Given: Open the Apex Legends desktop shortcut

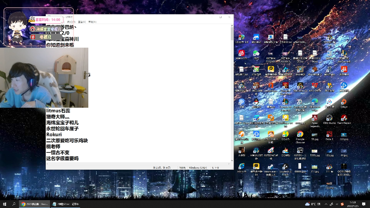Looking at the screenshot, I should pos(314,121).
